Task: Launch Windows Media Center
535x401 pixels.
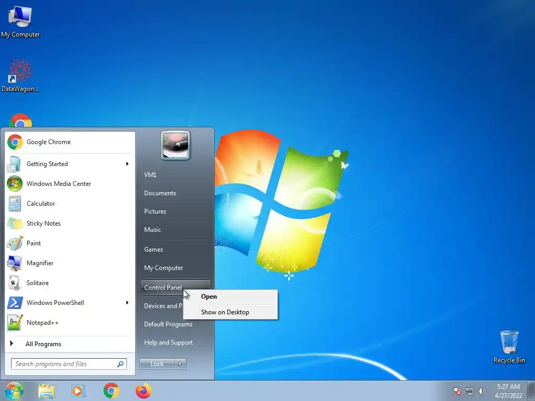Action: [x=70, y=183]
